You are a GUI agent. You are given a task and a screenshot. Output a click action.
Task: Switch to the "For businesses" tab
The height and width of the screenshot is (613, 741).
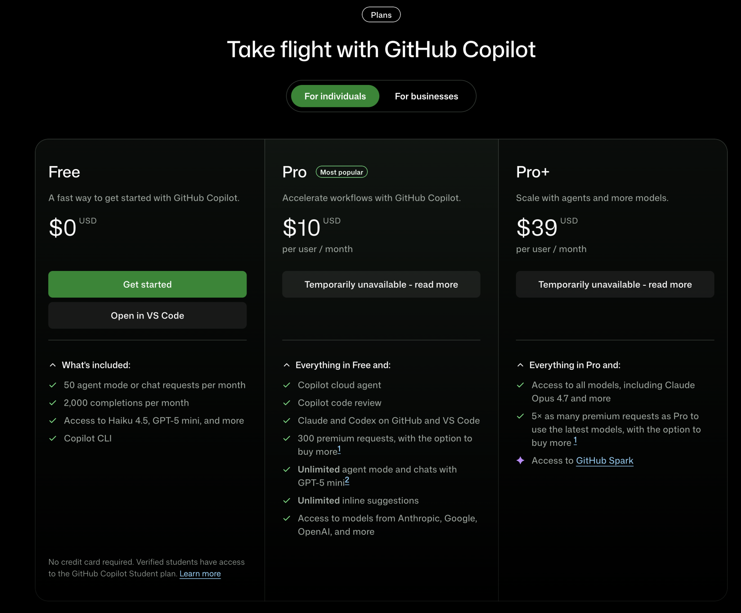click(x=426, y=96)
